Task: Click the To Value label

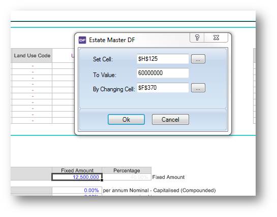Action: pos(105,75)
